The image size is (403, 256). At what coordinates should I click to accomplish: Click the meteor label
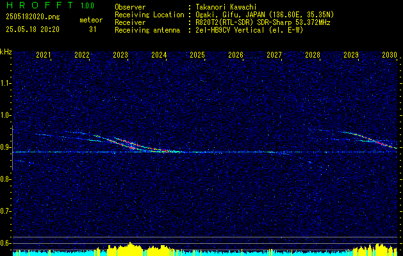[x=91, y=20]
